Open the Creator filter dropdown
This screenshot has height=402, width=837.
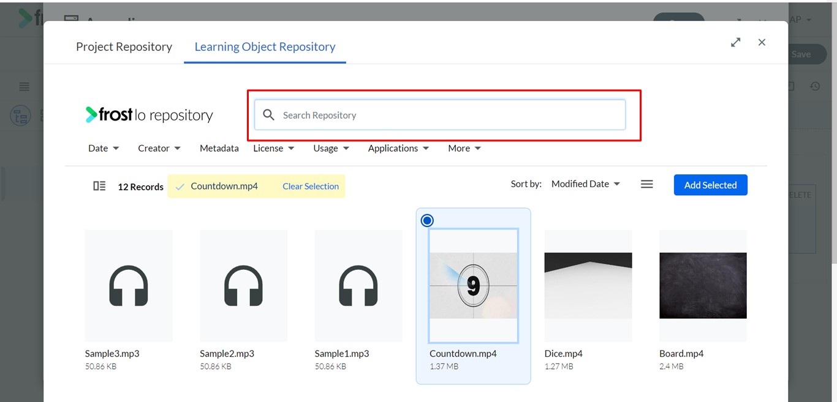159,148
